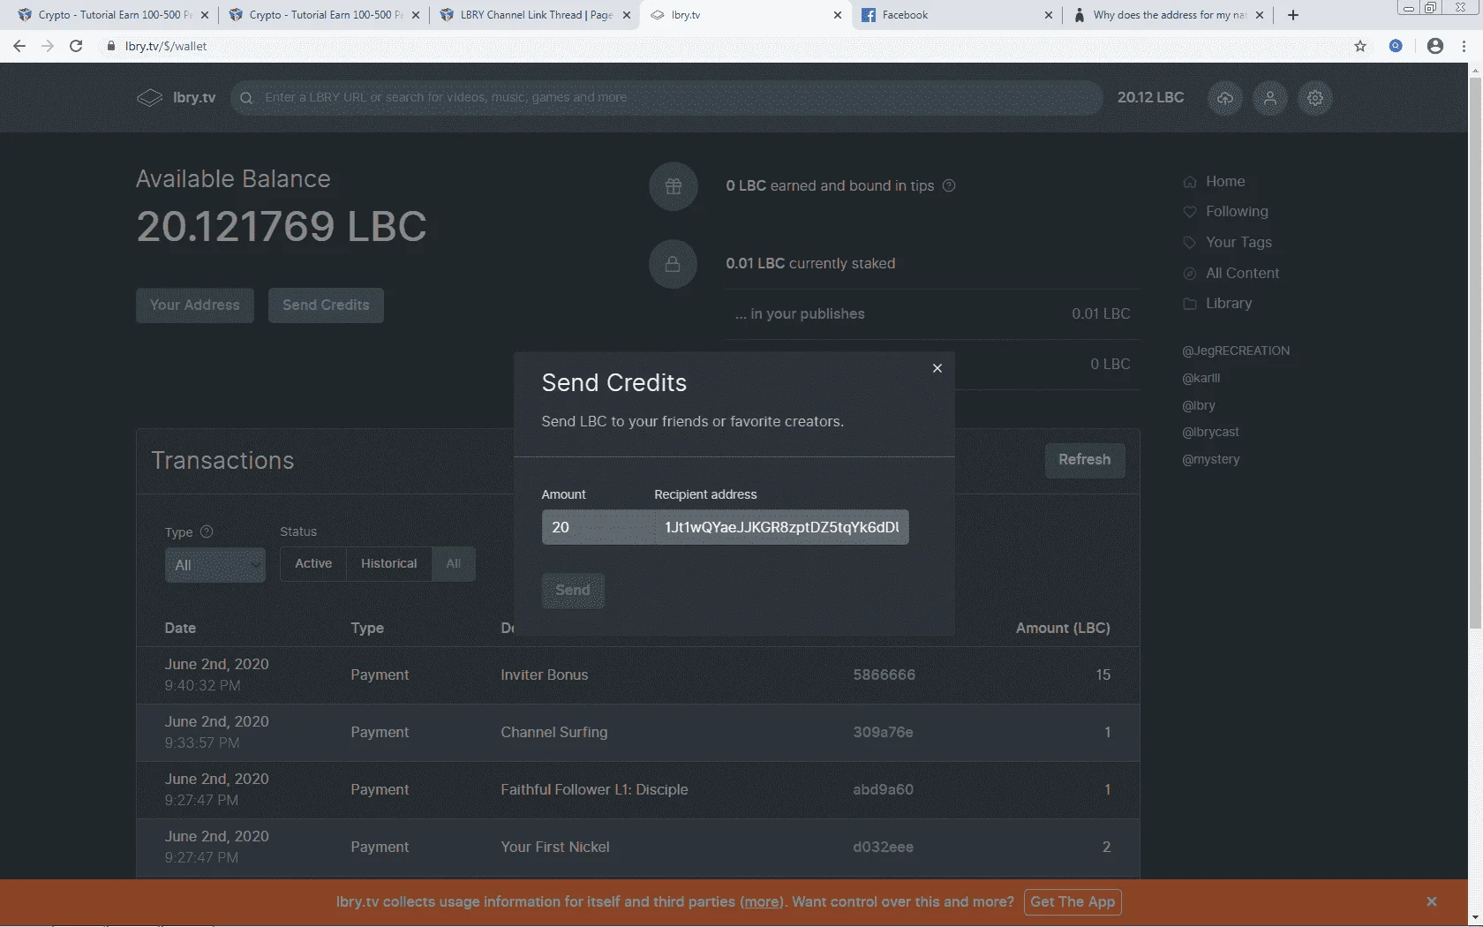Open the Chrome profile avatar icon

click(x=1435, y=46)
